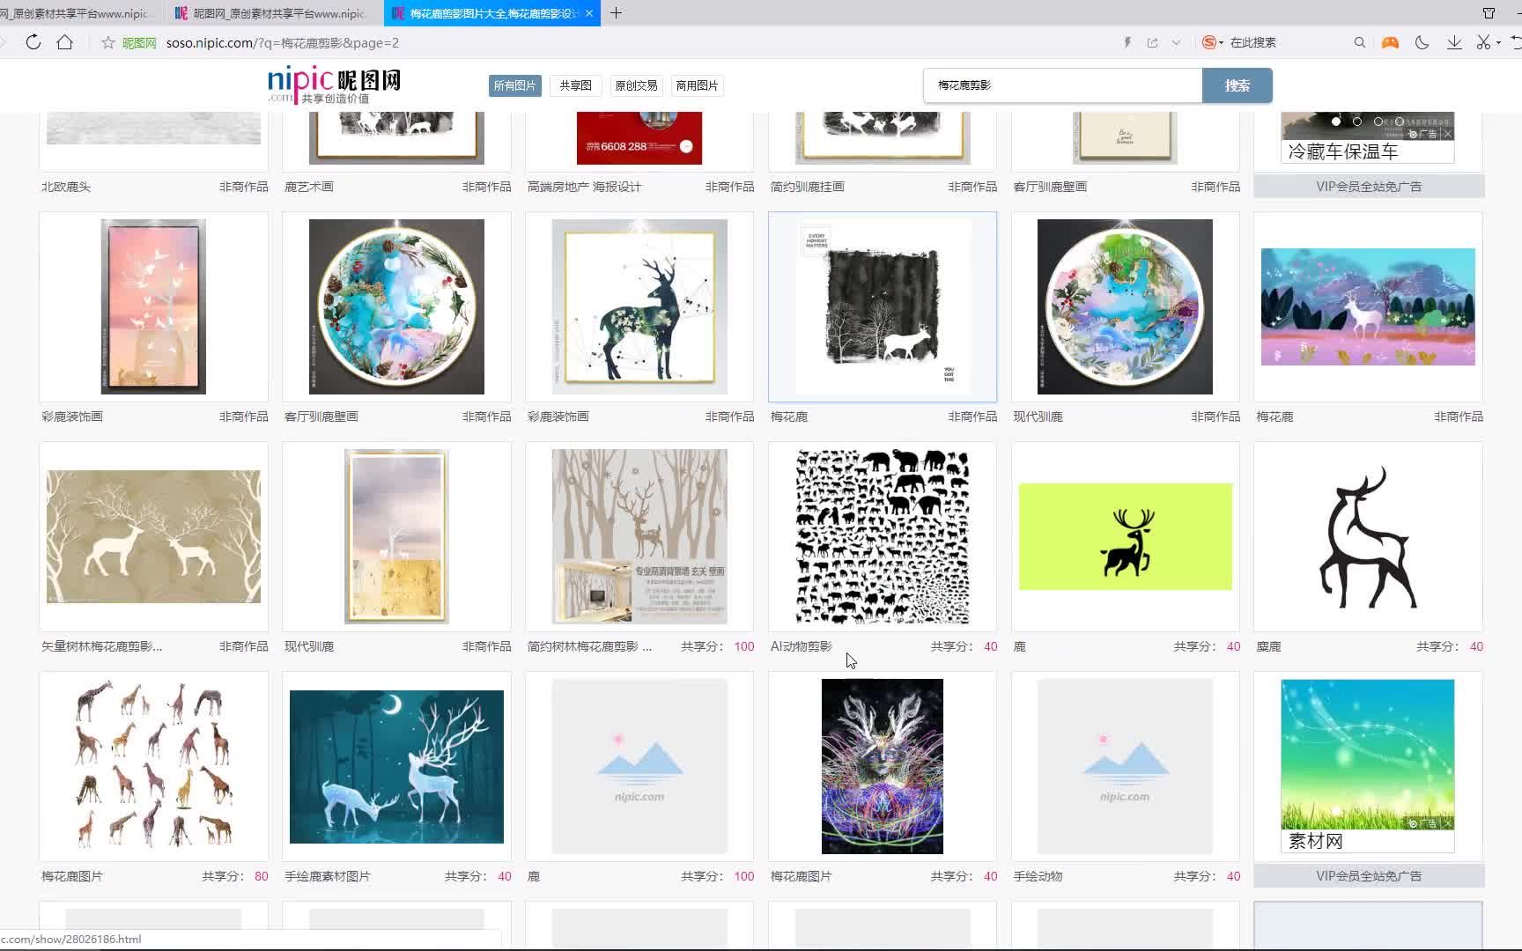Click the 鹿艺术画 title link
1522x951 pixels.
(x=308, y=187)
